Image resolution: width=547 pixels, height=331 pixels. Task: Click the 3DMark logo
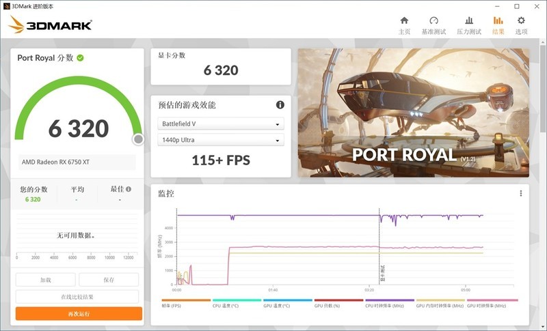[50, 25]
